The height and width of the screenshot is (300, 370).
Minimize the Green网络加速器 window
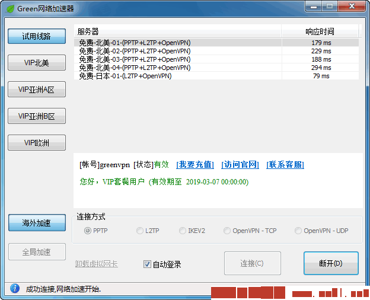click(314, 7)
